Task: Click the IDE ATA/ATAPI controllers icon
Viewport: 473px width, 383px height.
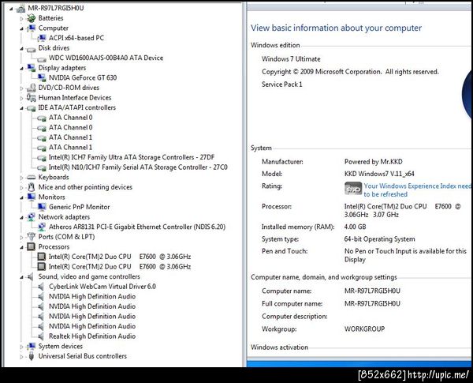Action: 31,108
